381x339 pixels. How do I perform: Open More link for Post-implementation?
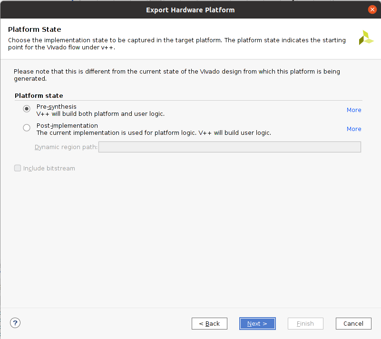354,129
